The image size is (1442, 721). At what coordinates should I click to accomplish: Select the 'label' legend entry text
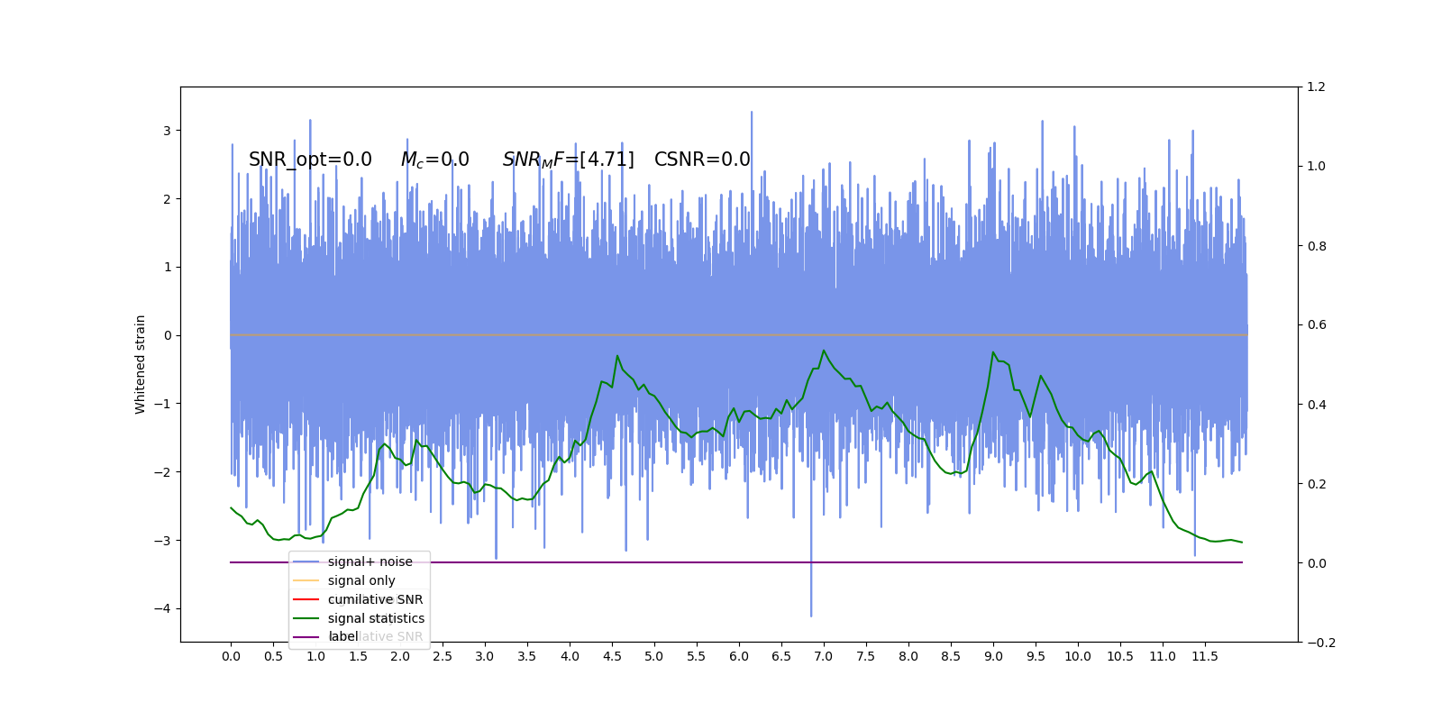[x=343, y=636]
